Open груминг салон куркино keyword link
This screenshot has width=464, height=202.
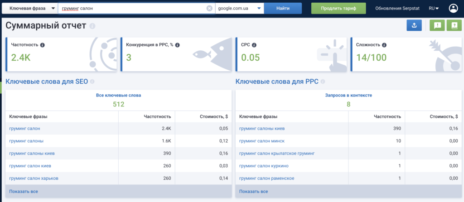click(x=264, y=166)
